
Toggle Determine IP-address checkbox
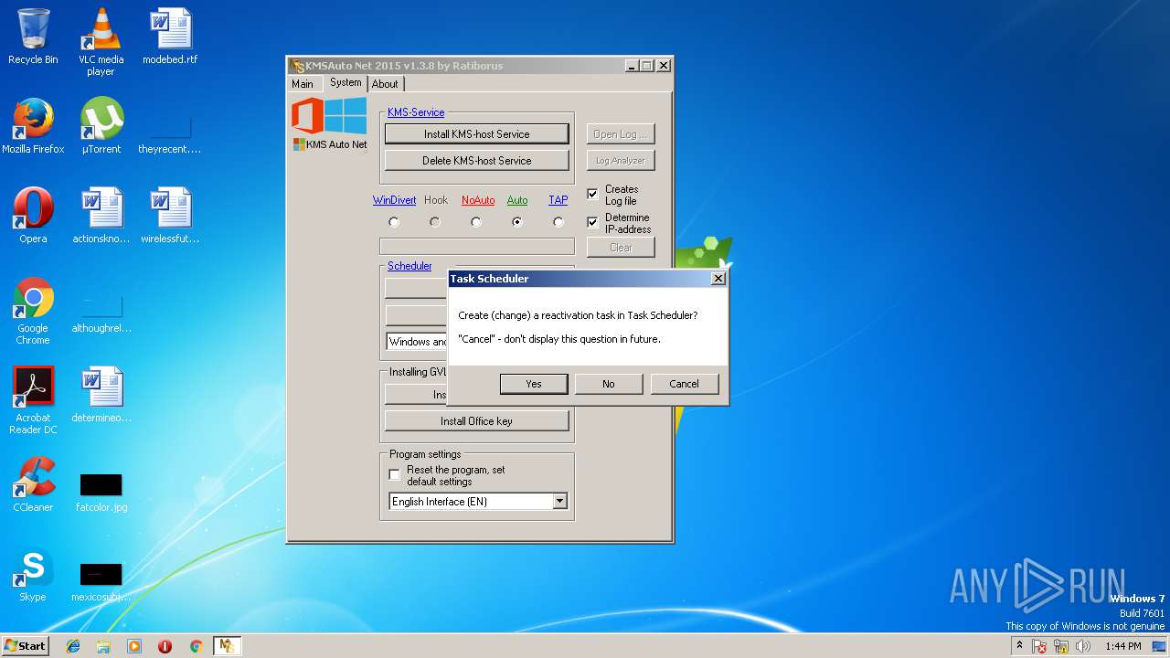click(x=592, y=222)
